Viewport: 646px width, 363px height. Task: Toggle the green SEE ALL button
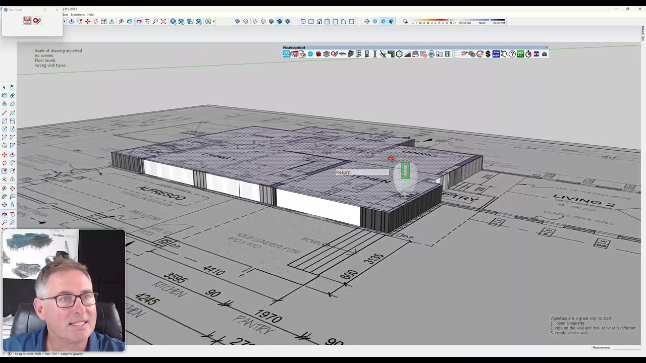click(520, 54)
